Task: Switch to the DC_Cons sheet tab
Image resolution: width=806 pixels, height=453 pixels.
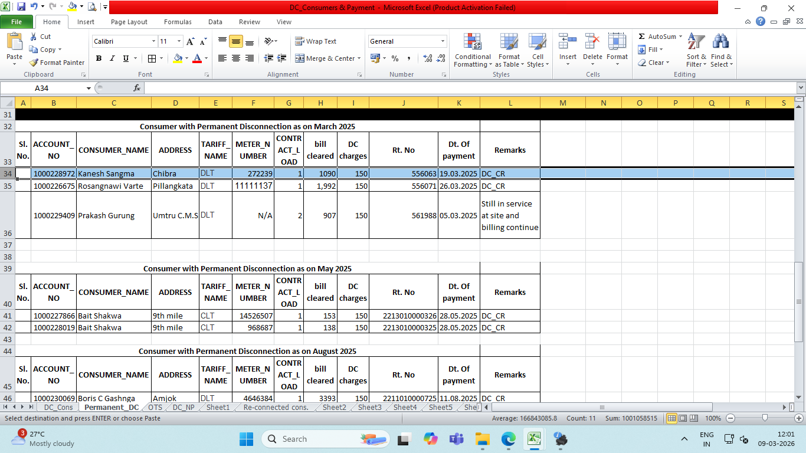Action: [58, 407]
